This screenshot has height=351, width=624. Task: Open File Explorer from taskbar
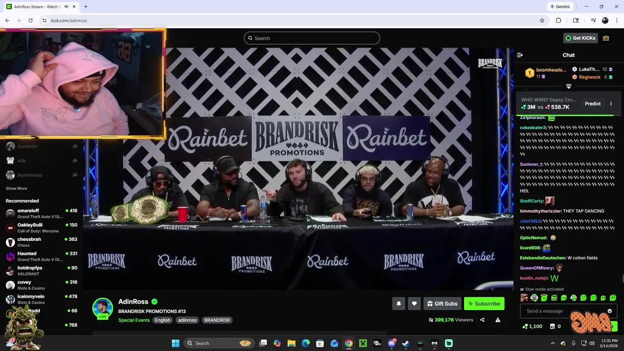coord(292,343)
